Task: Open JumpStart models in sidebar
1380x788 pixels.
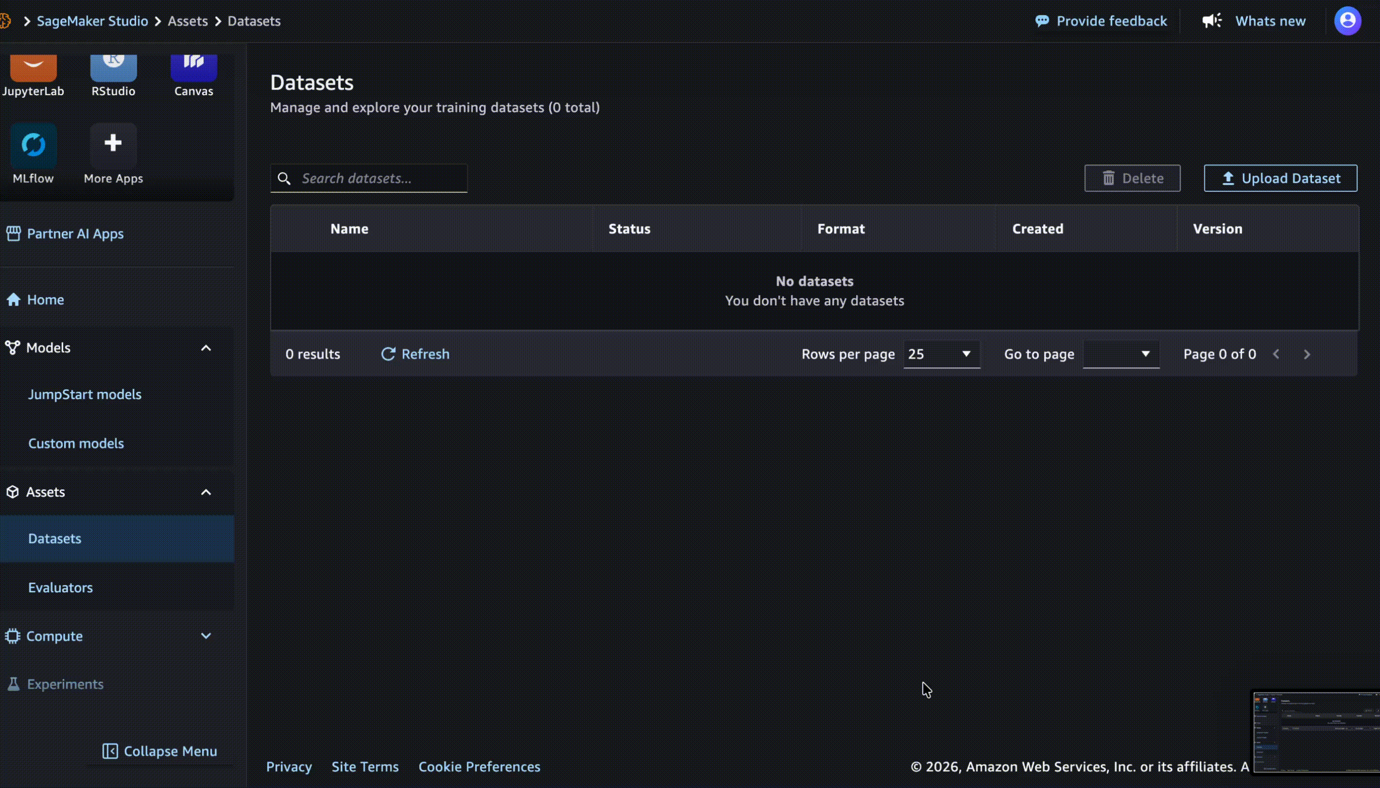Action: tap(85, 394)
